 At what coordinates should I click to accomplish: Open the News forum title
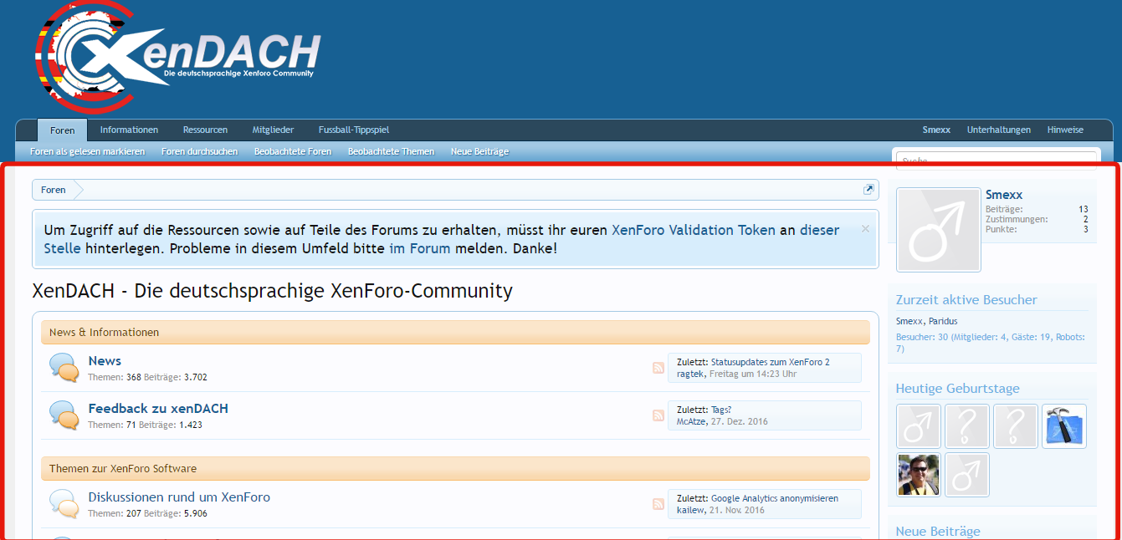coord(105,361)
